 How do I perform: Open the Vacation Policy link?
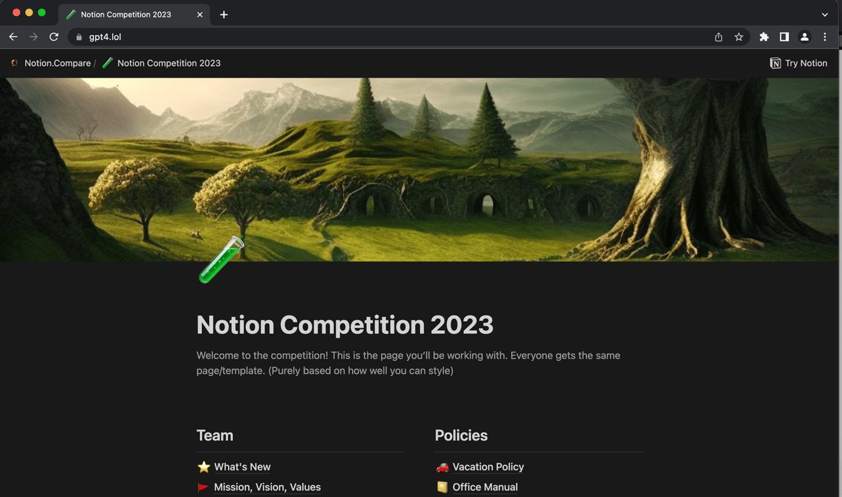pos(488,467)
